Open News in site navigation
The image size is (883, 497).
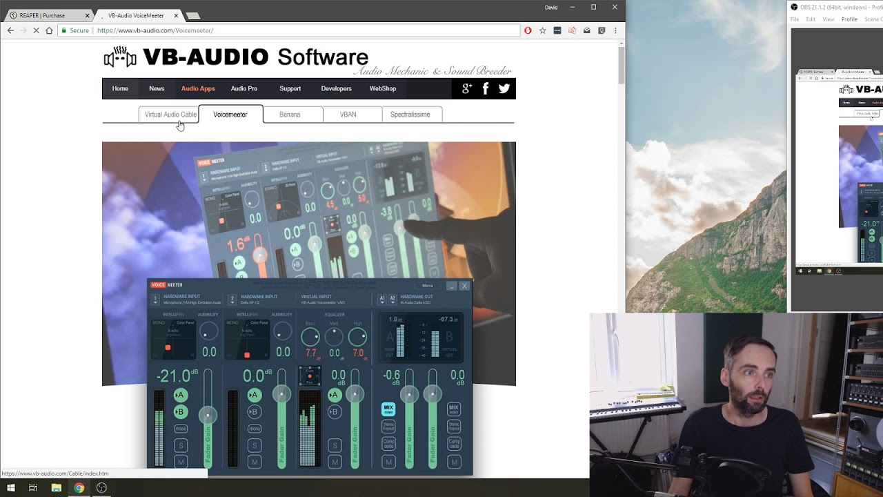[x=157, y=88]
